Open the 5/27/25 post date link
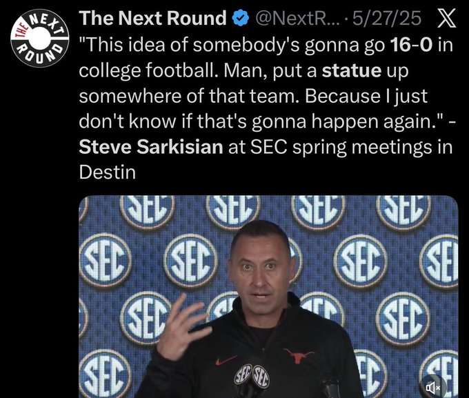 point(387,18)
